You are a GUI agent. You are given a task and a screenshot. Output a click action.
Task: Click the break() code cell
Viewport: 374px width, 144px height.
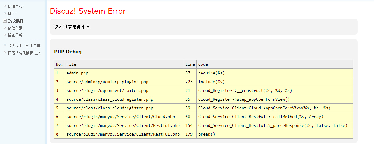pyautogui.click(x=206, y=134)
